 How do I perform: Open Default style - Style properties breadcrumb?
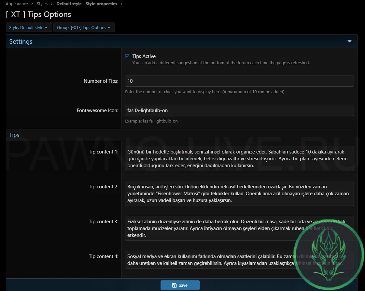pos(87,4)
